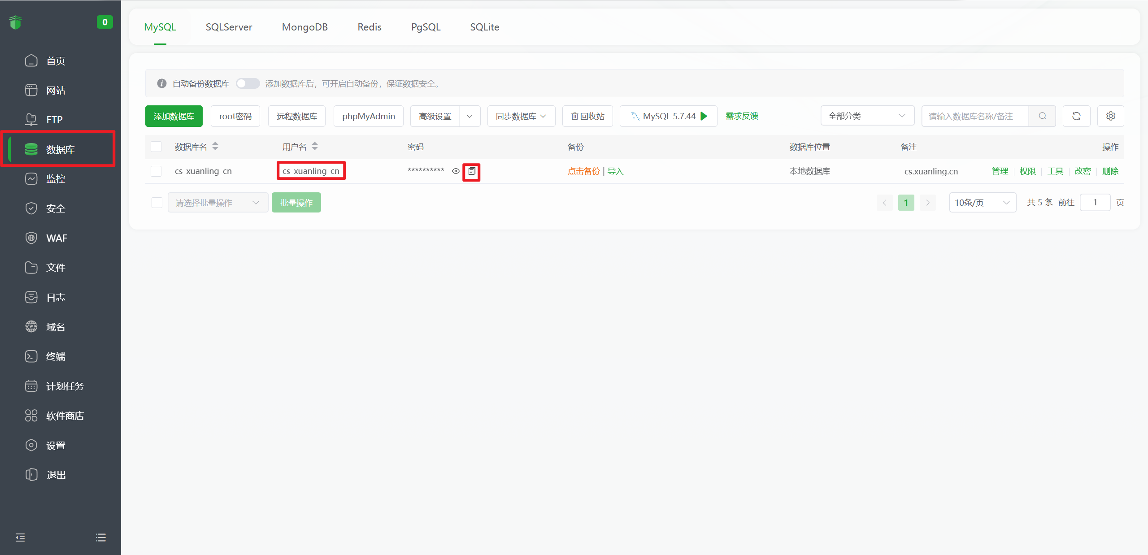Open table settings gear icon
This screenshot has width=1148, height=555.
click(x=1110, y=116)
